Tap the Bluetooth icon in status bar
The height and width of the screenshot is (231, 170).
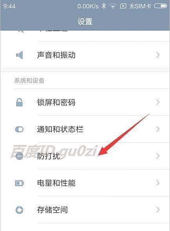(104, 6)
